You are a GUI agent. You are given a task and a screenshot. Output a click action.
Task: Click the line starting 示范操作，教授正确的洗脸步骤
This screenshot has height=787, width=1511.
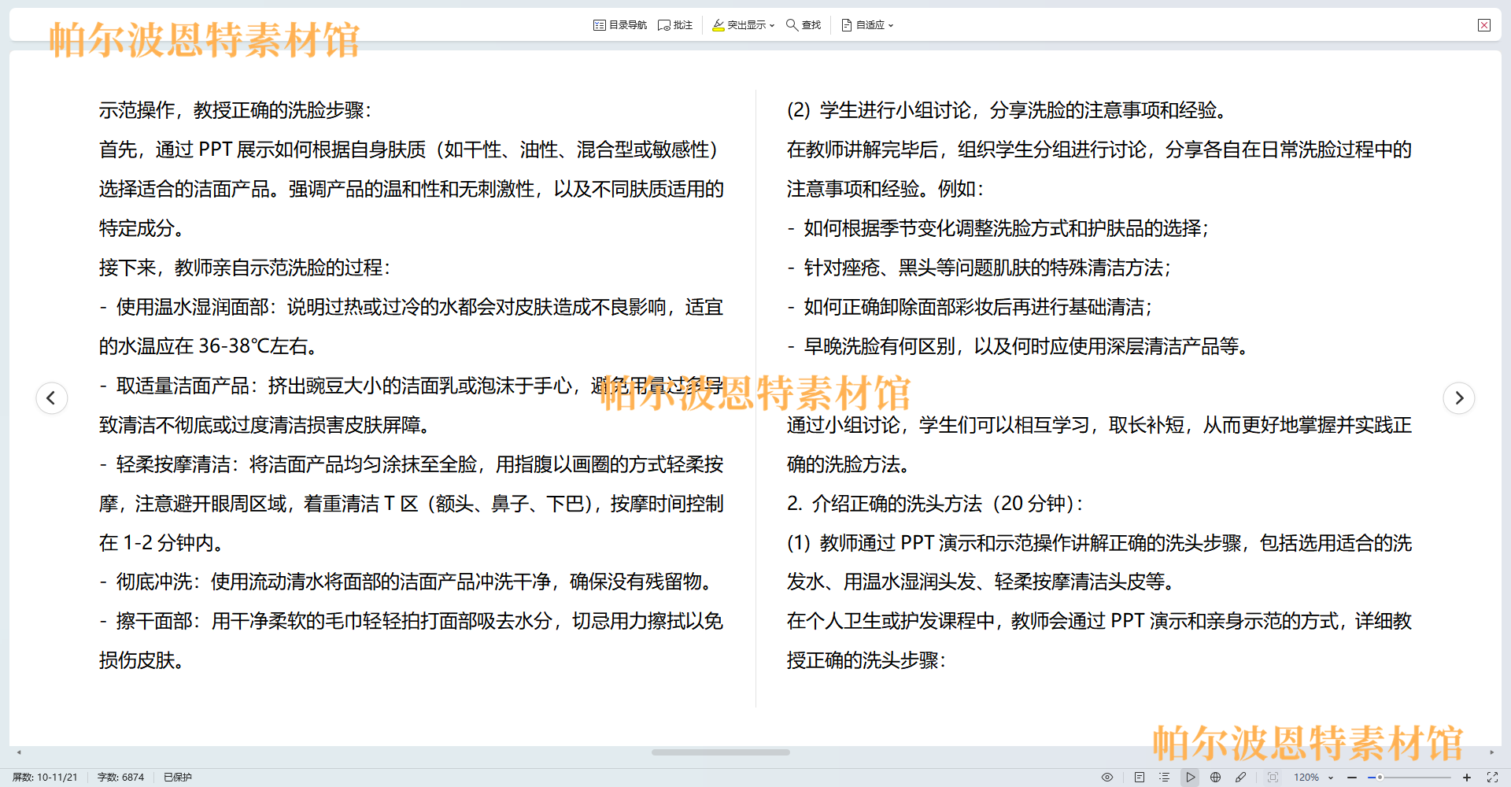click(235, 110)
